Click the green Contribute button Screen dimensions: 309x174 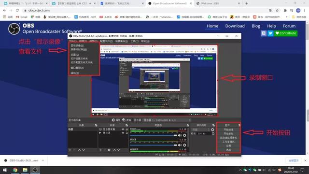point(286,33)
